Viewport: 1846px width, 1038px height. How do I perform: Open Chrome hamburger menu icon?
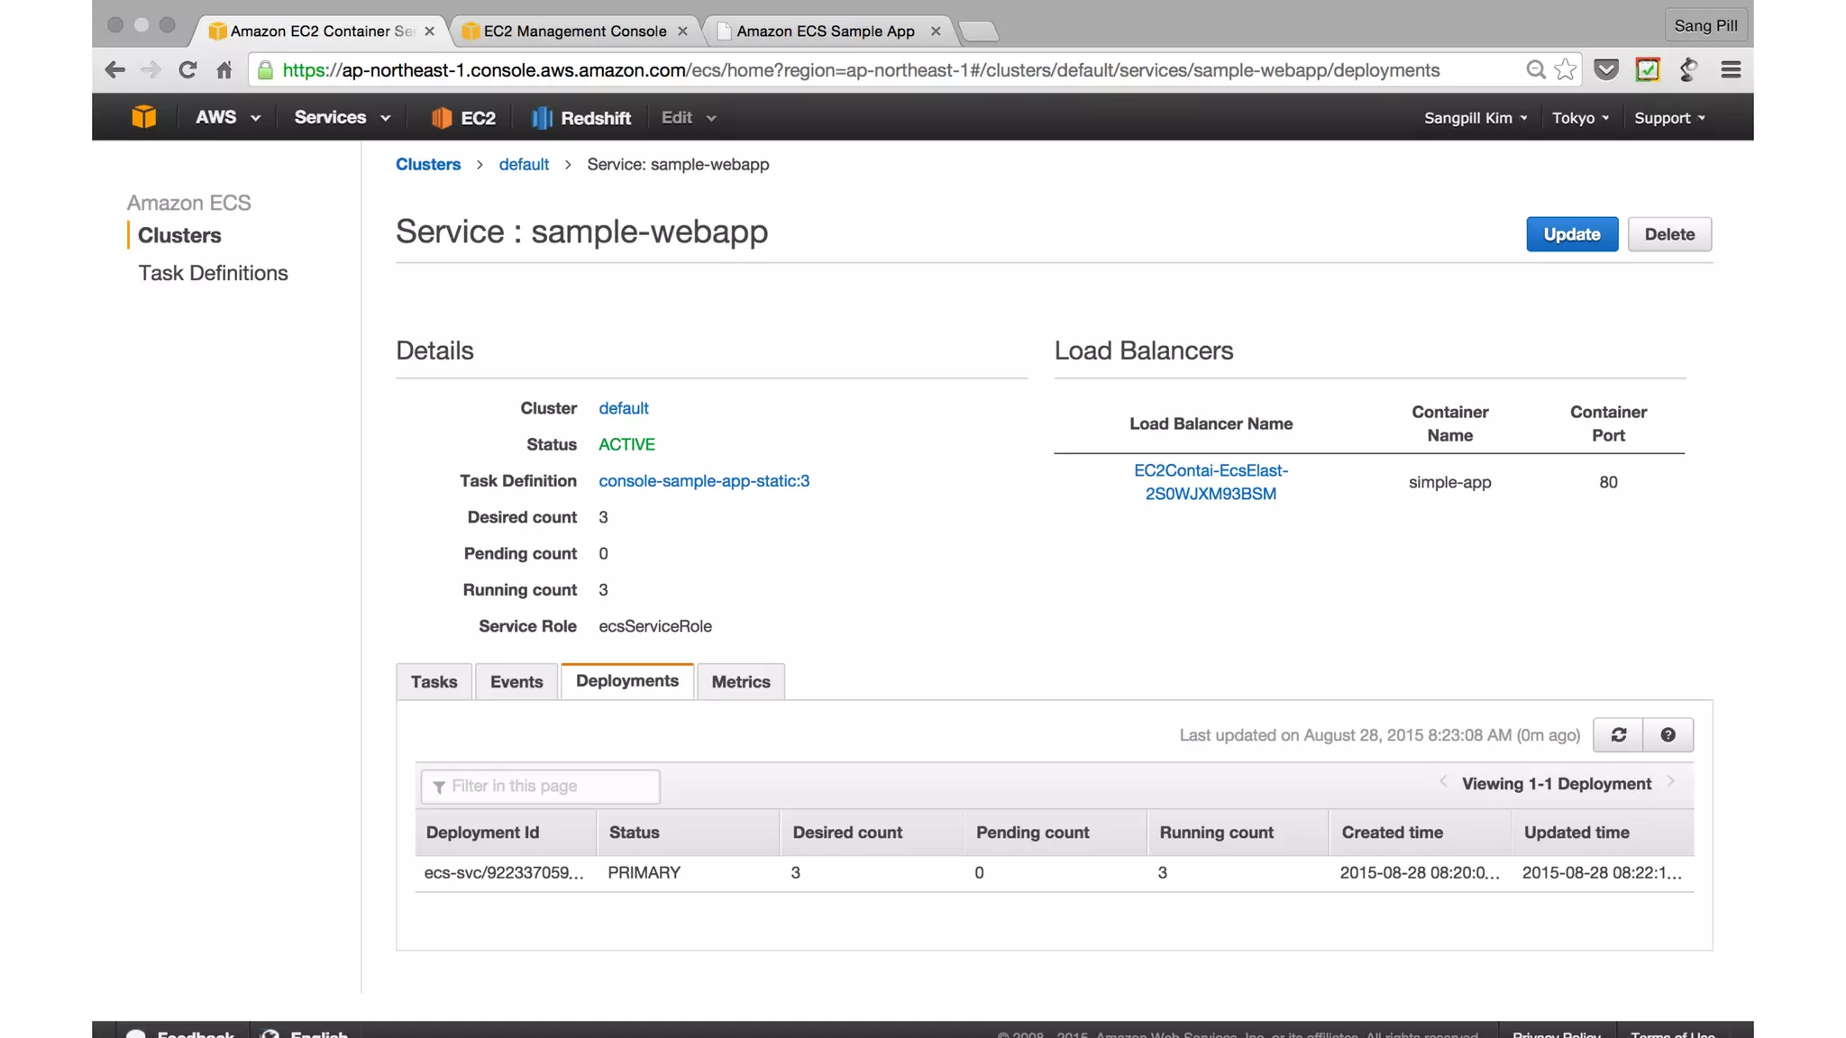click(1730, 70)
